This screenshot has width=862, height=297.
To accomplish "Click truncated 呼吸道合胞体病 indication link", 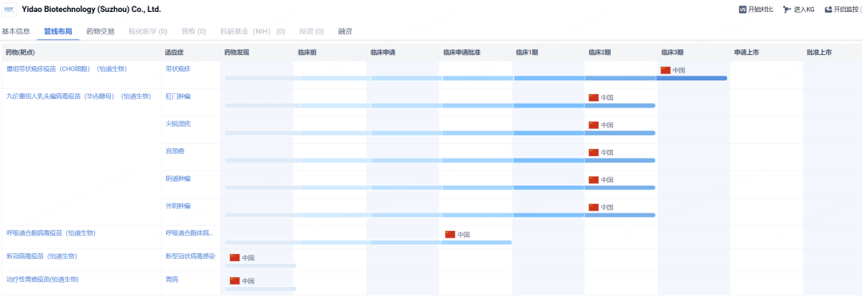I will 190,233.
